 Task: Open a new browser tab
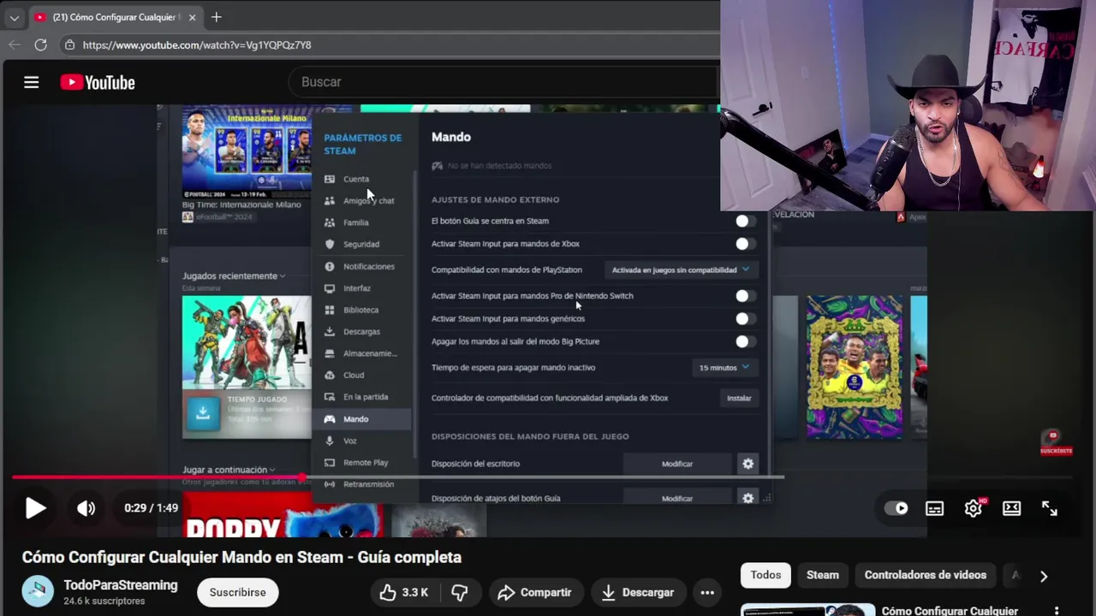[x=216, y=17]
